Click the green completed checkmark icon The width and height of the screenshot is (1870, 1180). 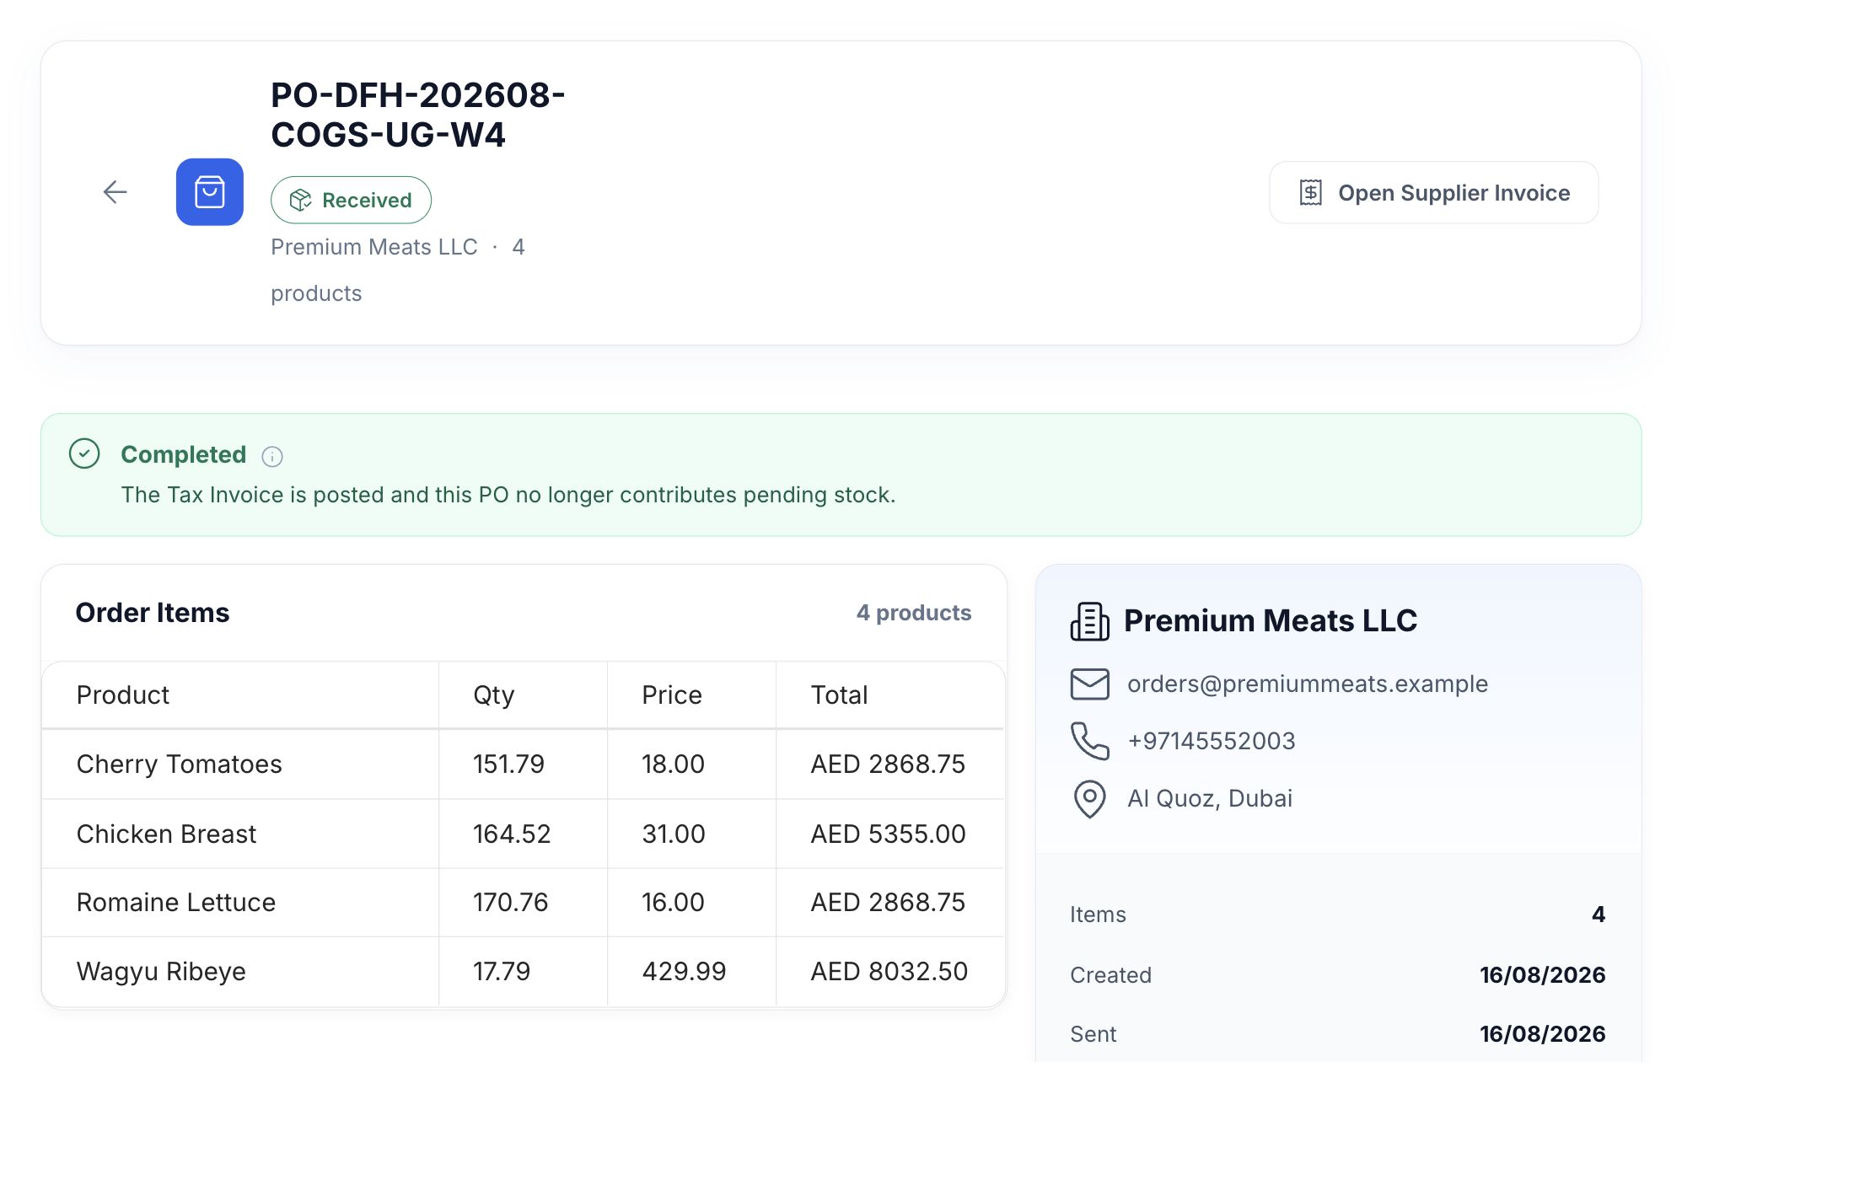tap(84, 453)
